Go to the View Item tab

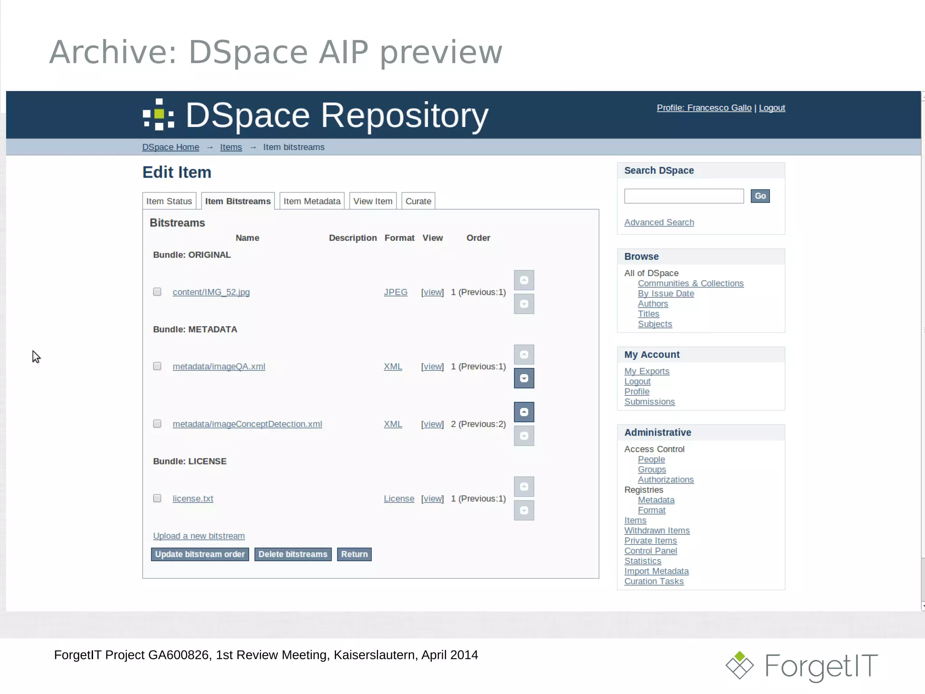(373, 201)
